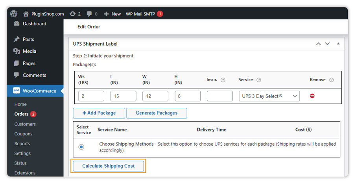The image size is (354, 183).
Task: Open the updates icon showing 2
Action: pyautogui.click(x=72, y=14)
